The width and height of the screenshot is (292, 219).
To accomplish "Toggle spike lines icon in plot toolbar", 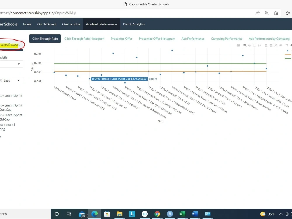I will pos(287,45).
